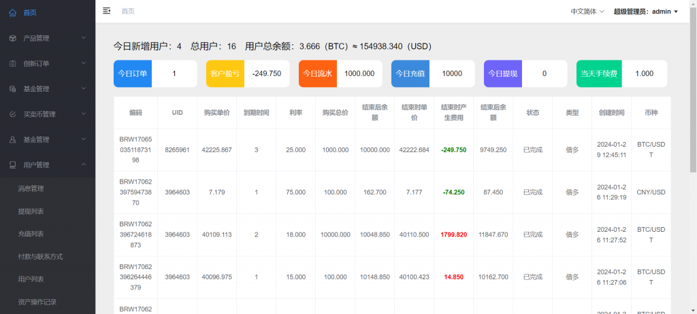Click the creation time 2024-01-29 12:45:11
The width and height of the screenshot is (697, 314).
click(x=612, y=150)
